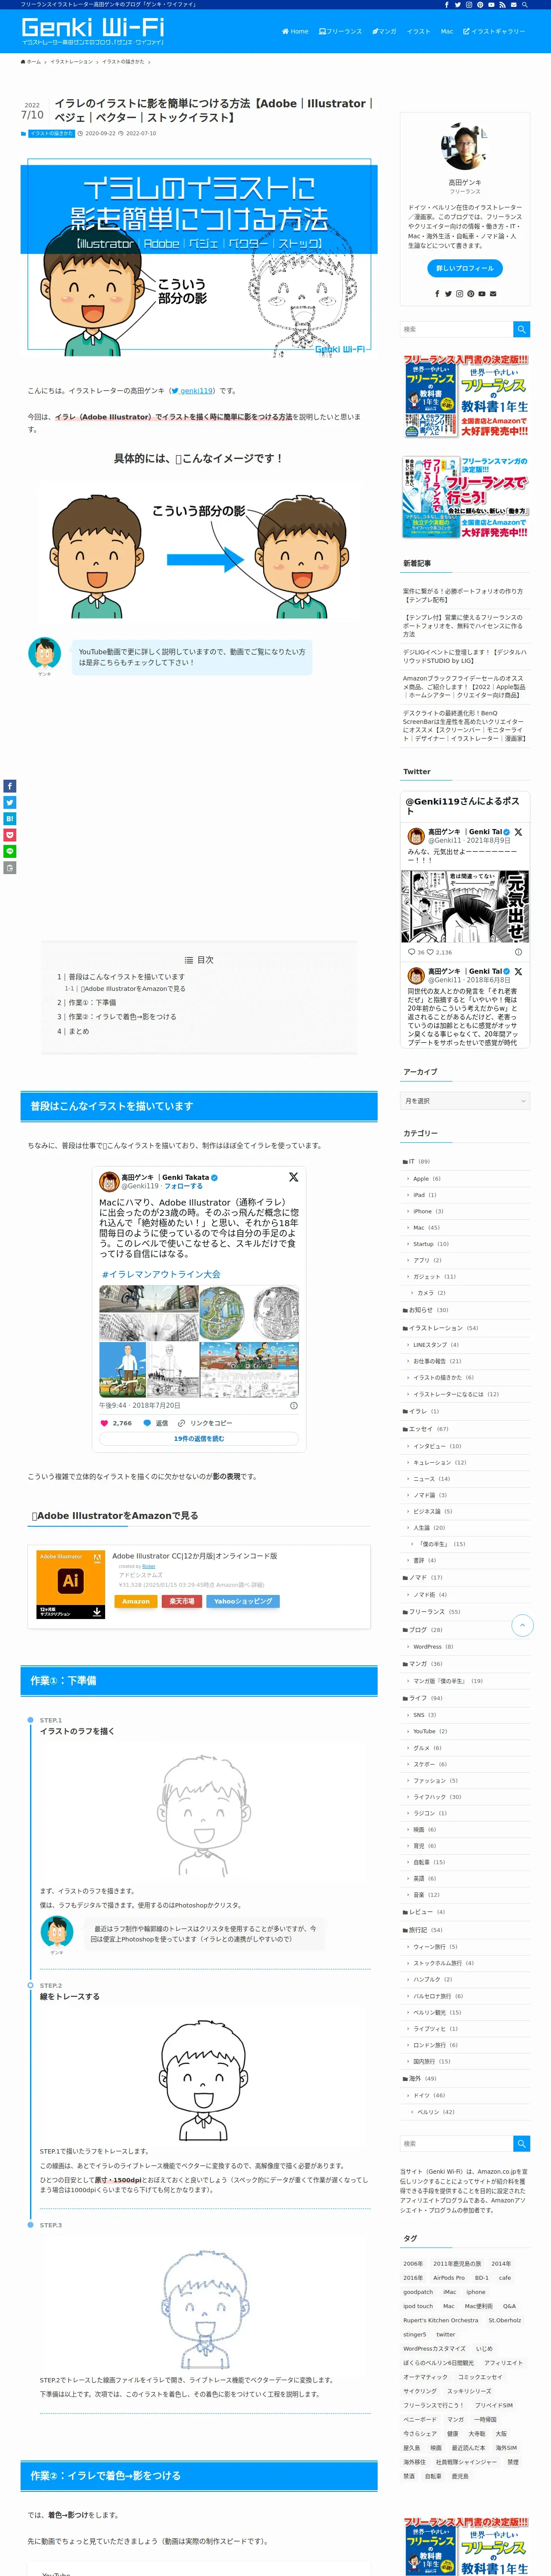Open the Mac menu item
Viewport: 551px width, 2576px height.
coord(447,31)
